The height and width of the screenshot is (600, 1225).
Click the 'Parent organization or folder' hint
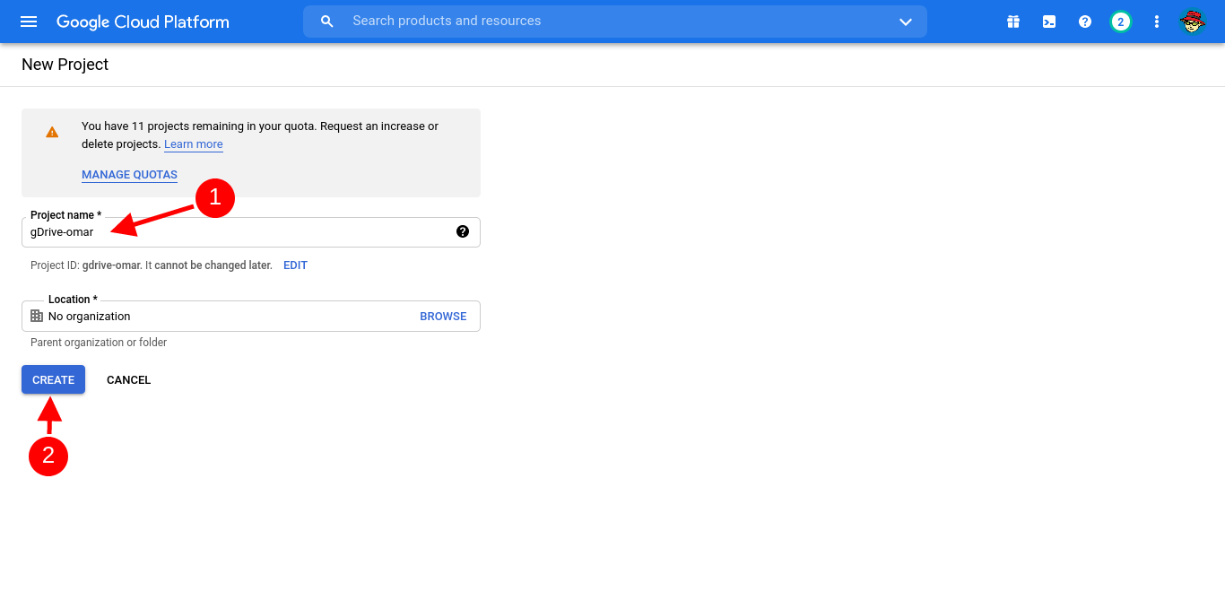[x=99, y=343]
